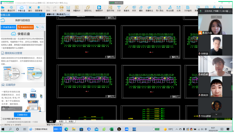Click the search magnifier in cloud panel
The height and width of the screenshot is (133, 234).
click(43, 27)
